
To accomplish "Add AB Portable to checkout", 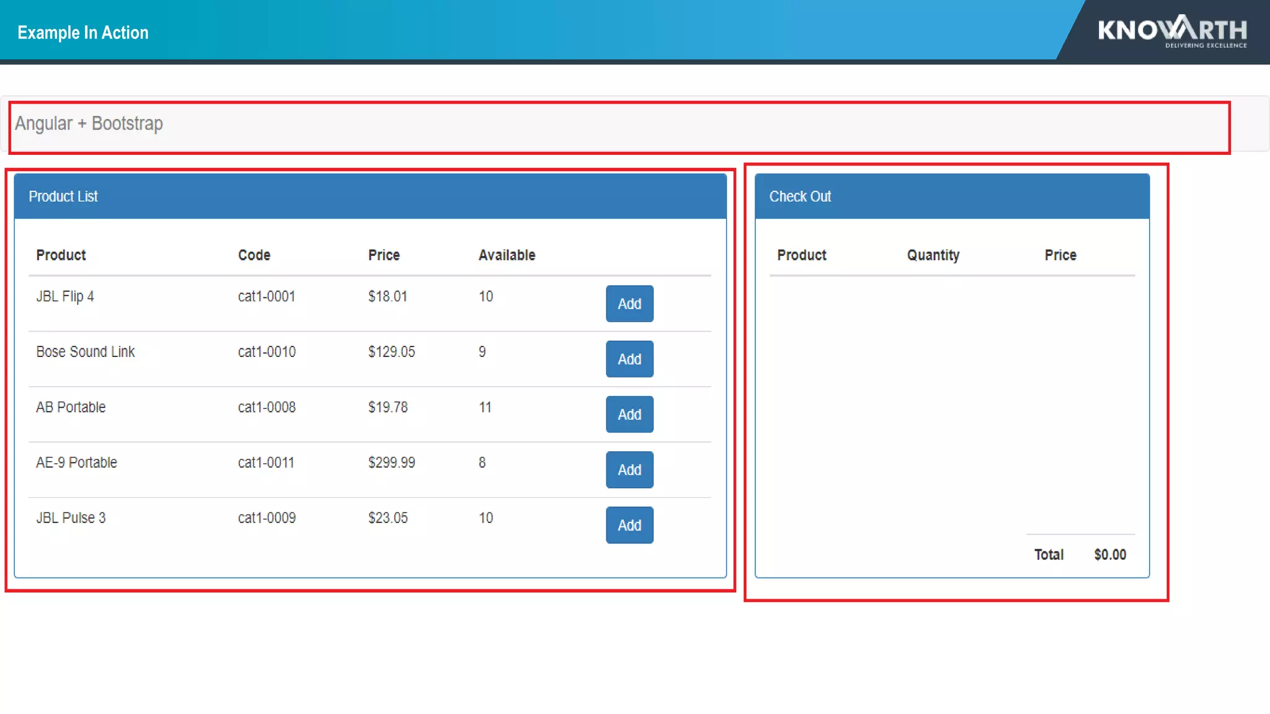I will pos(629,414).
